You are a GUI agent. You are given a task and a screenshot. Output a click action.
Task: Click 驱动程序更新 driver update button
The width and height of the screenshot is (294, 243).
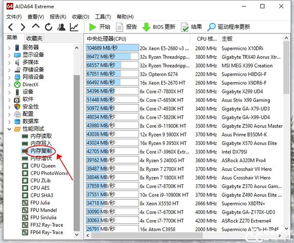click(x=228, y=27)
